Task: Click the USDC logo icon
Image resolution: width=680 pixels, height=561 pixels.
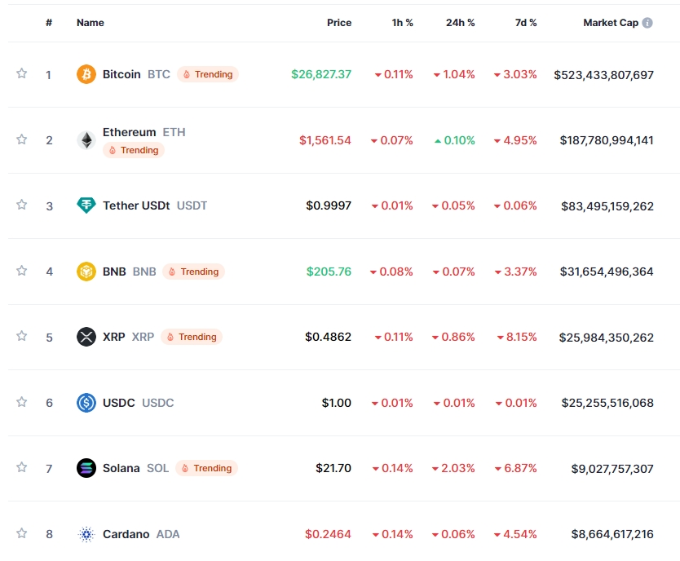Action: coord(86,403)
